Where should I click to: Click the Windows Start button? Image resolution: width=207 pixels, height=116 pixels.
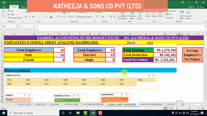(x=4, y=113)
